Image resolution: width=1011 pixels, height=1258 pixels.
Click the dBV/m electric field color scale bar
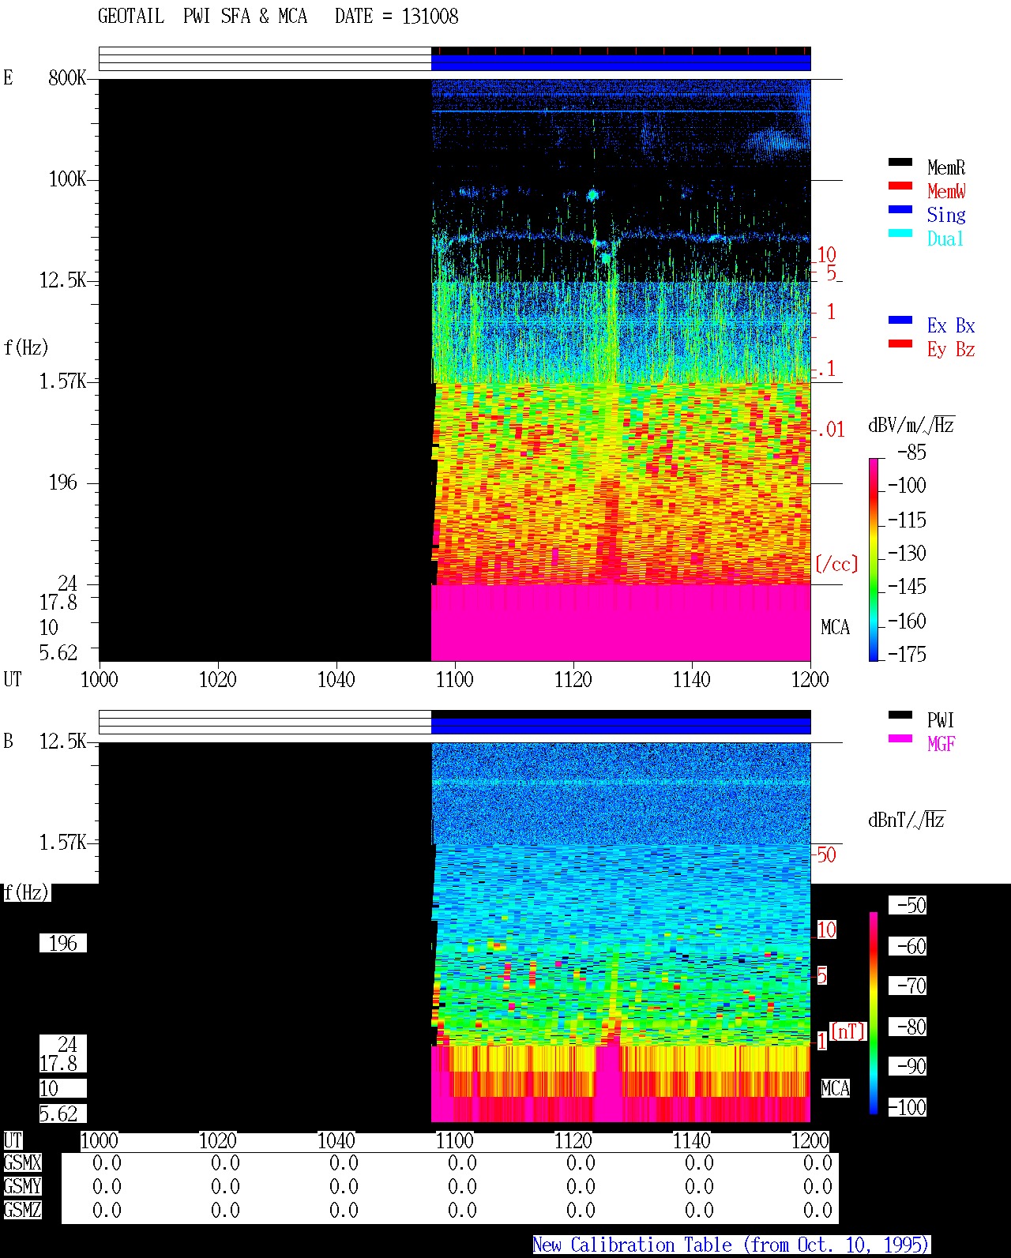(x=874, y=560)
